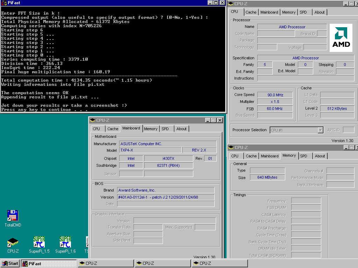The height and width of the screenshot is (268, 358).
Task: Close the Mainboard CPU-Z window
Action: coord(220,120)
